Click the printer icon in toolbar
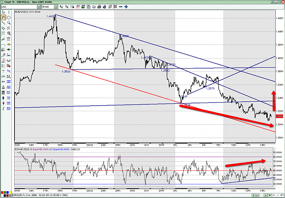285x198 pixels. pyautogui.click(x=99, y=7)
